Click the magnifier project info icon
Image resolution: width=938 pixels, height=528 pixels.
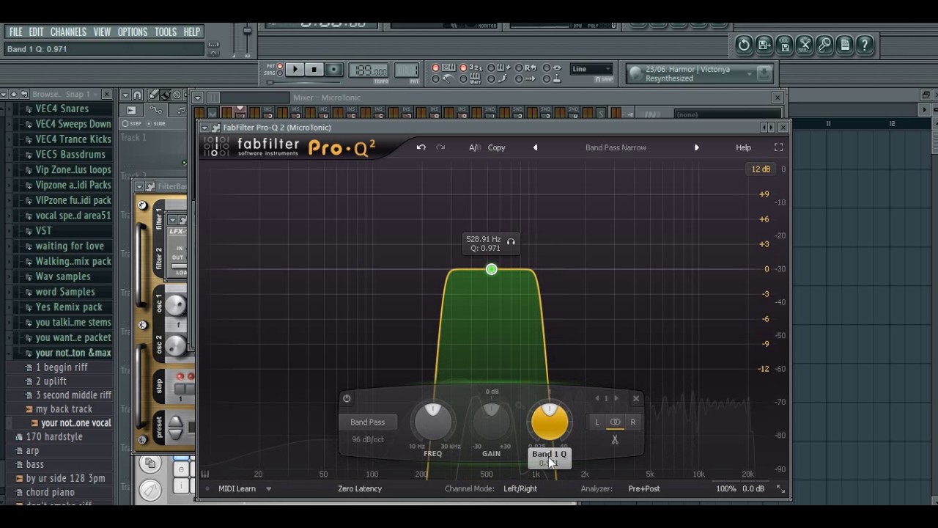click(x=824, y=45)
